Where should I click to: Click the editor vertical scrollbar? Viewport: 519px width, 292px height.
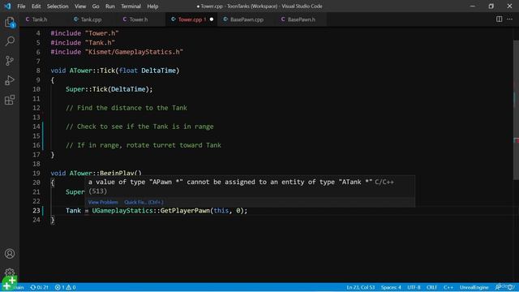[x=516, y=109]
